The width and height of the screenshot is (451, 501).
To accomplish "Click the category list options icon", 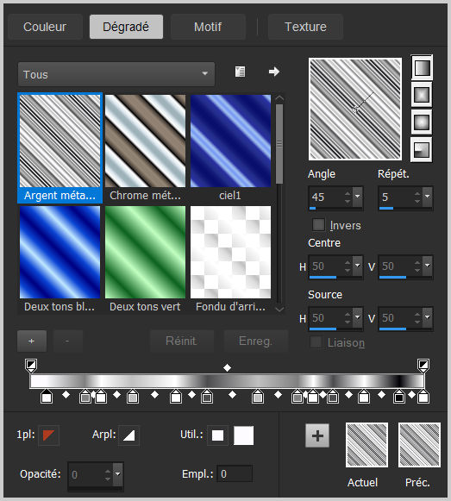I will [x=240, y=72].
